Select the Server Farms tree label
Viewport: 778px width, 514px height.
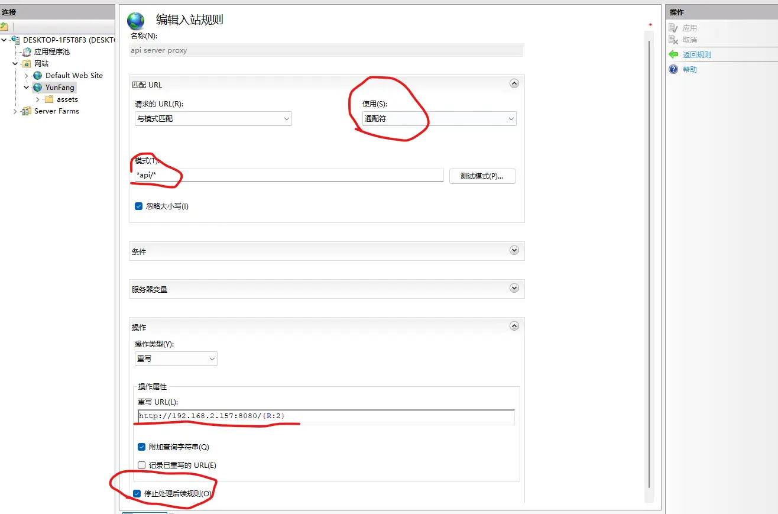pos(56,111)
